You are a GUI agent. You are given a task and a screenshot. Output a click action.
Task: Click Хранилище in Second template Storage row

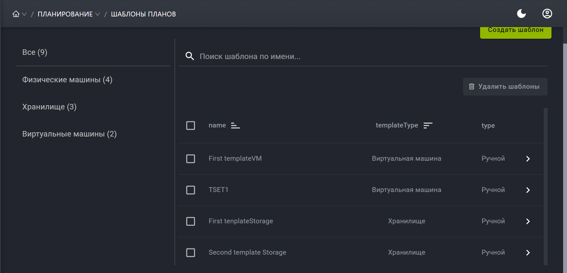[406, 252]
